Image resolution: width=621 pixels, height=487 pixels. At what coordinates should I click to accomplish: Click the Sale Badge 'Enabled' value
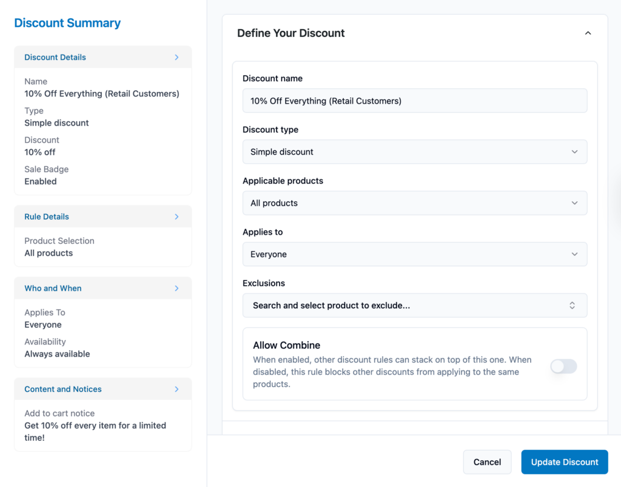tap(41, 182)
